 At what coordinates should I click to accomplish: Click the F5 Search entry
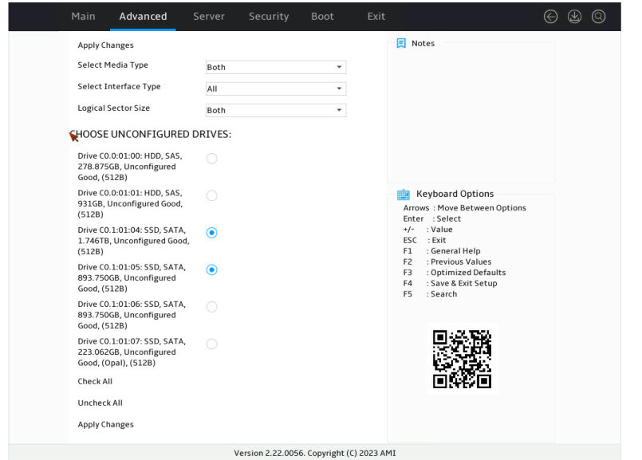[430, 294]
